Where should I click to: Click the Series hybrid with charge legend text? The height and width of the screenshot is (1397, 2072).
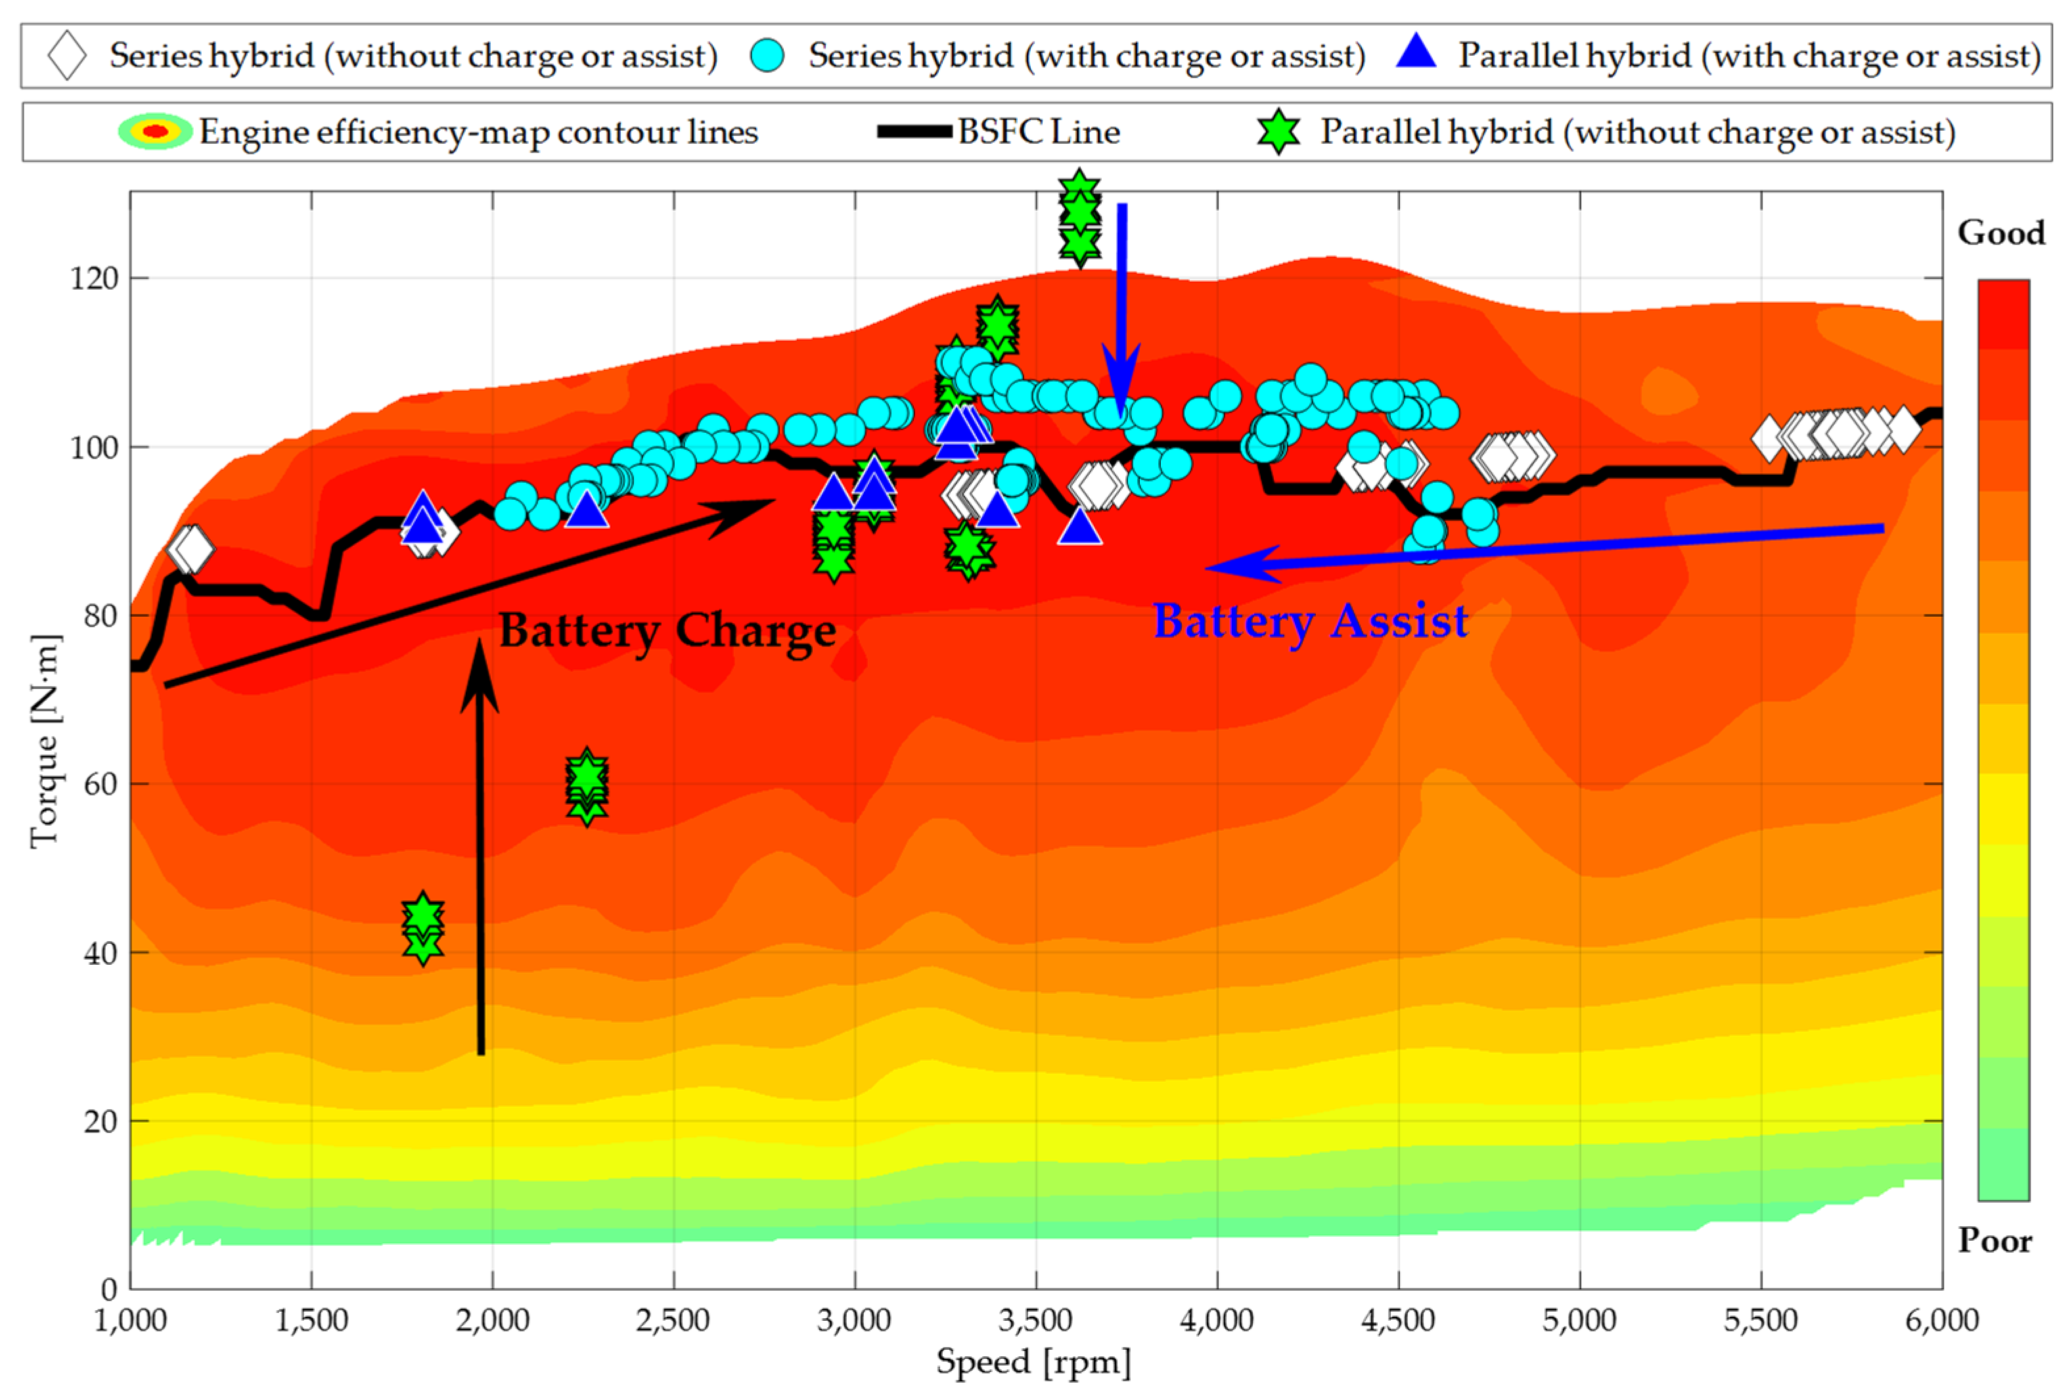tap(1087, 56)
